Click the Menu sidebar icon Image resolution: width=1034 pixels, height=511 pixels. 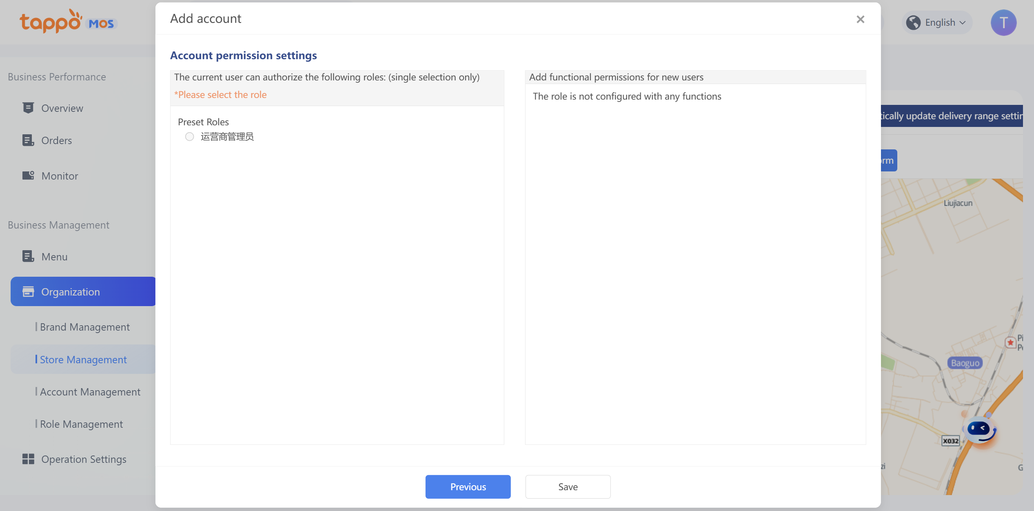pyautogui.click(x=28, y=256)
